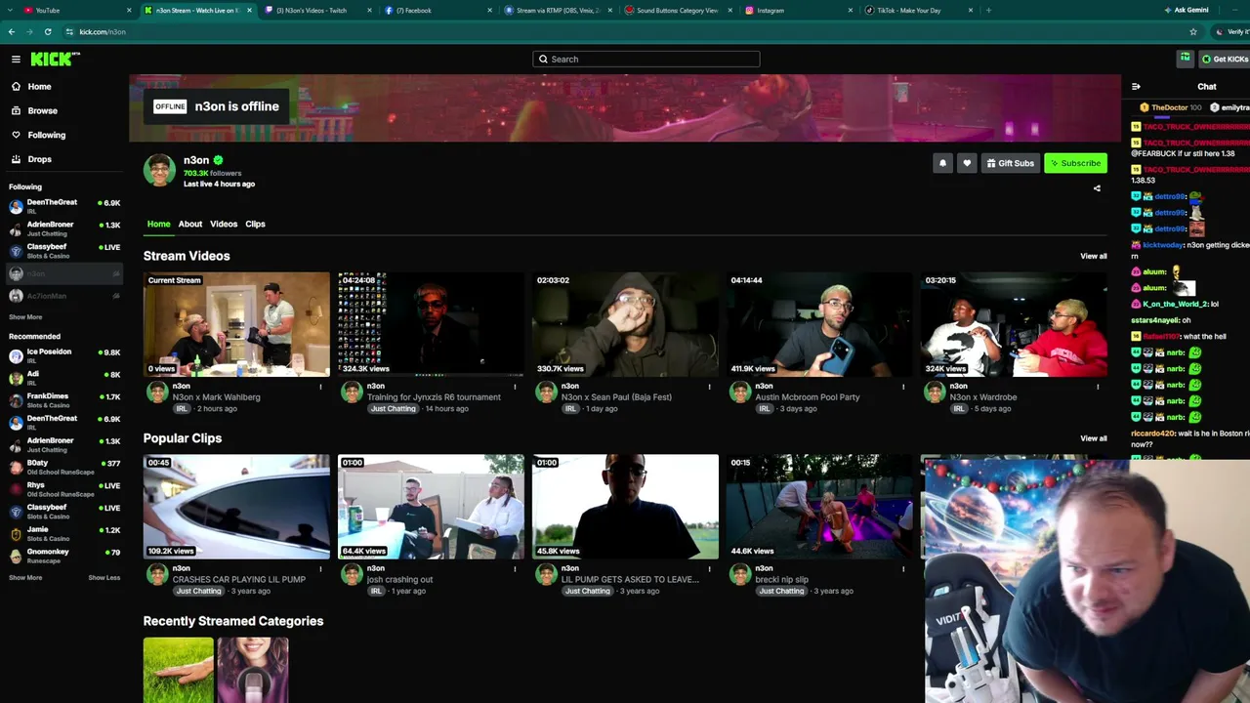The image size is (1250, 703).
Task: Open n3on's profile avatar
Action: pyautogui.click(x=159, y=170)
